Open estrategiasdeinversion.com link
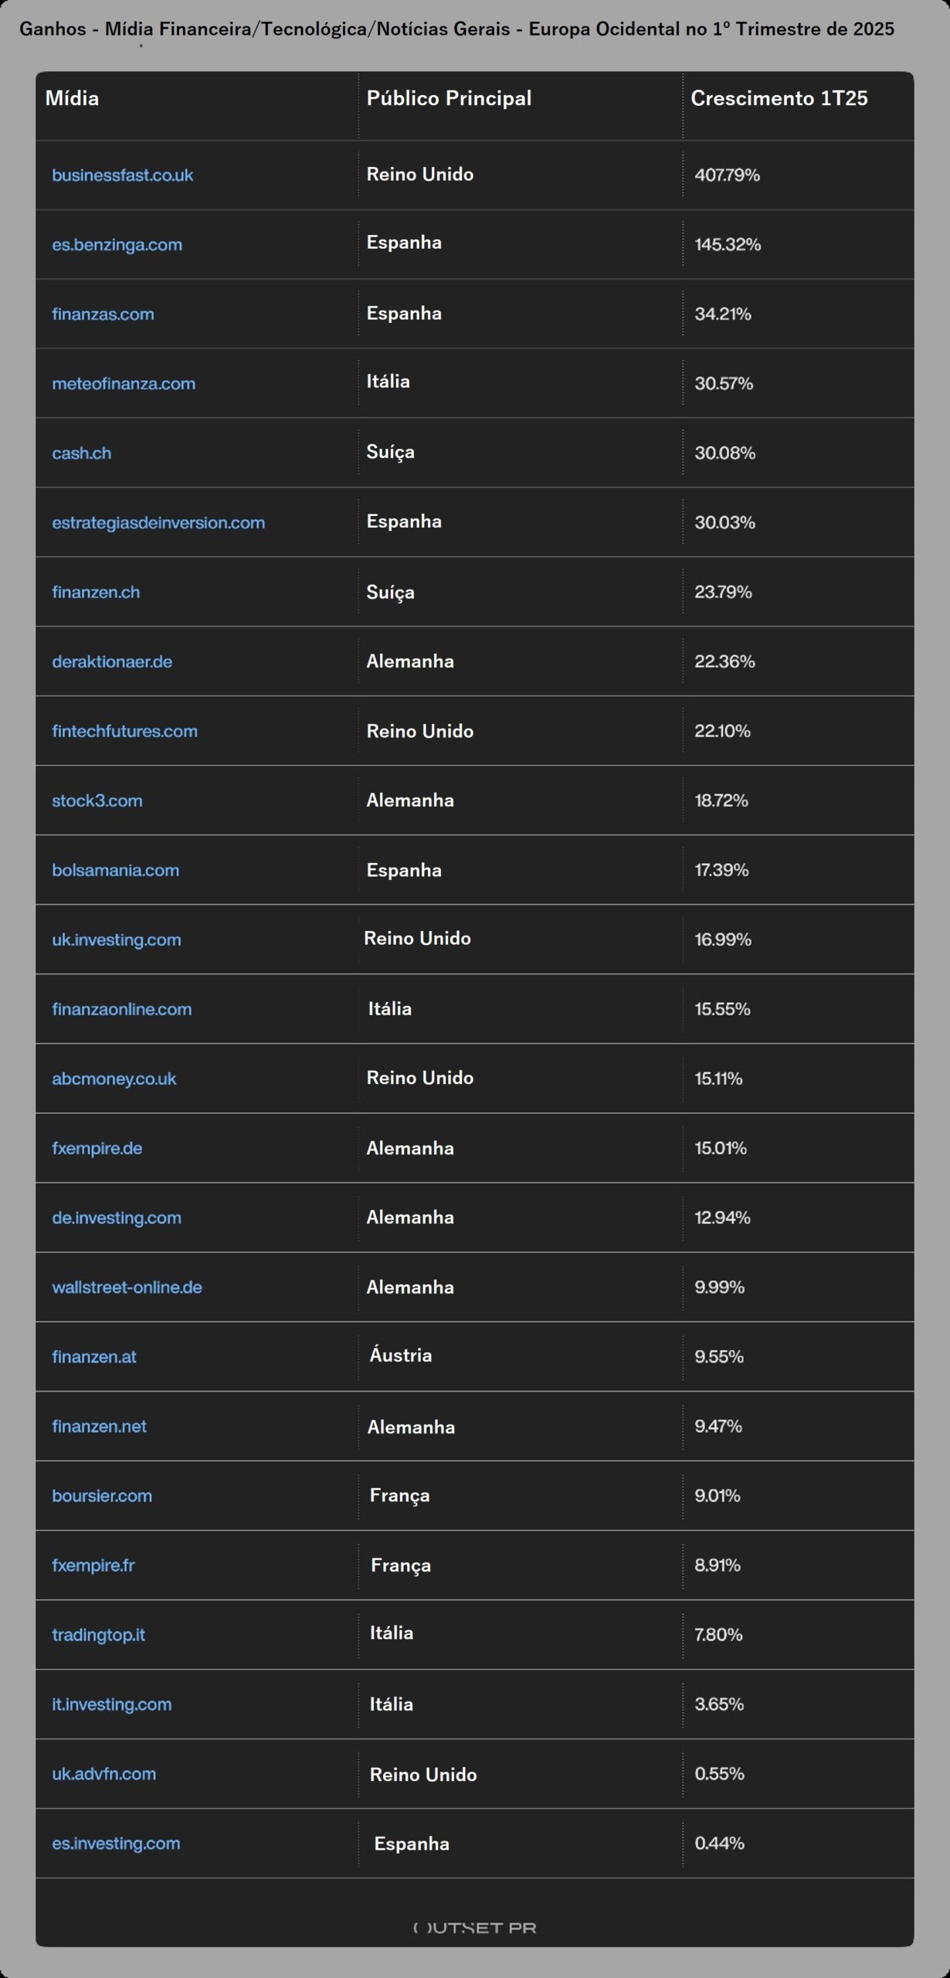The width and height of the screenshot is (950, 1978). tap(158, 523)
